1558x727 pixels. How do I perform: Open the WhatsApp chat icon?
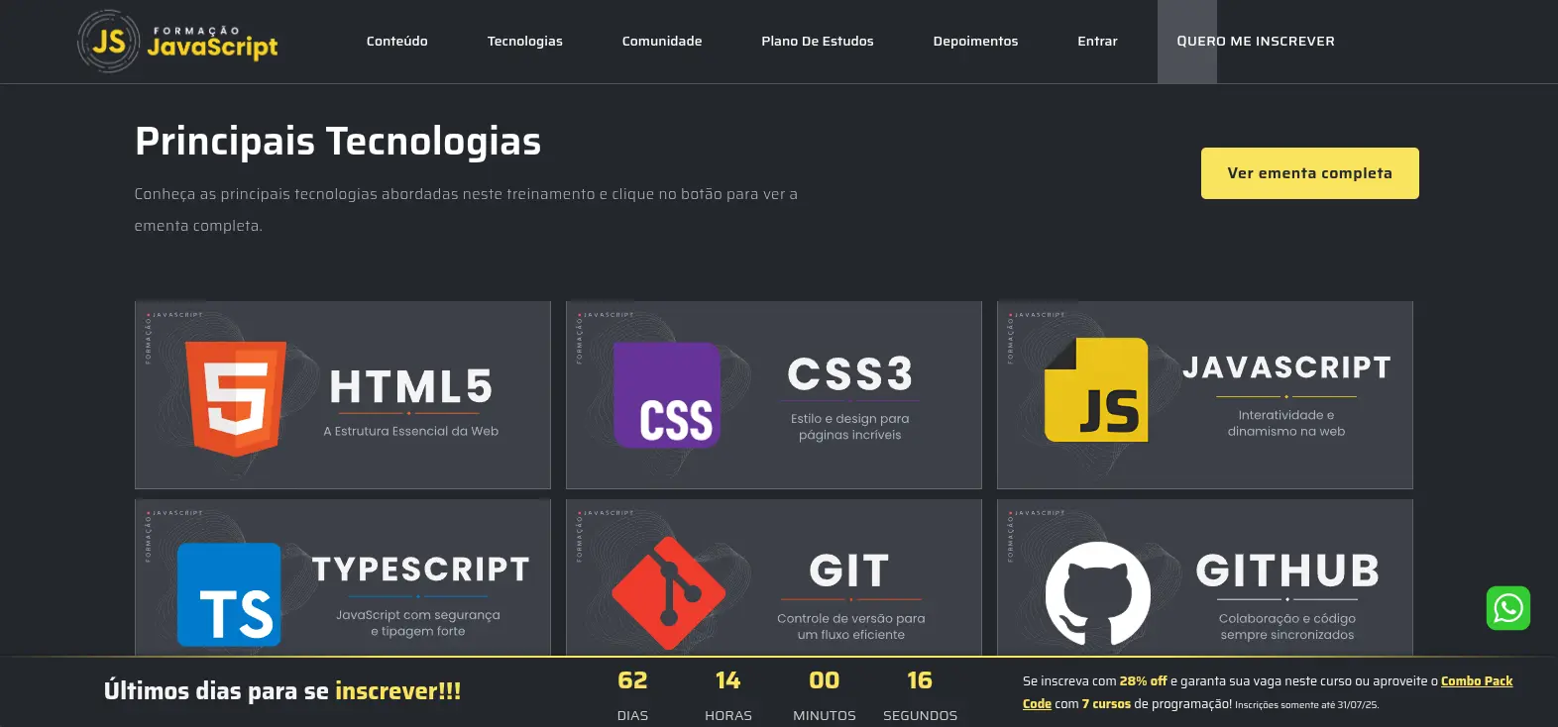click(x=1507, y=608)
